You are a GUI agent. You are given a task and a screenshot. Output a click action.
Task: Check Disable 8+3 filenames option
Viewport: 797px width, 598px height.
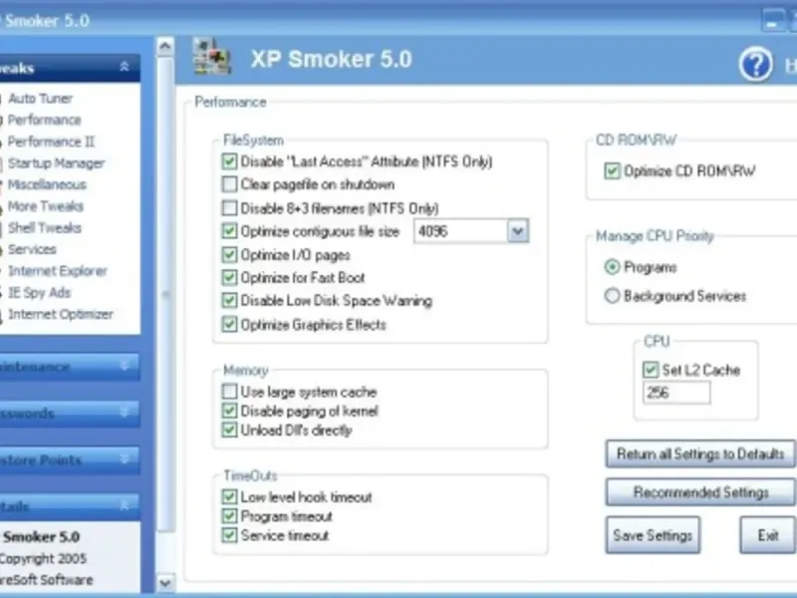click(x=229, y=208)
